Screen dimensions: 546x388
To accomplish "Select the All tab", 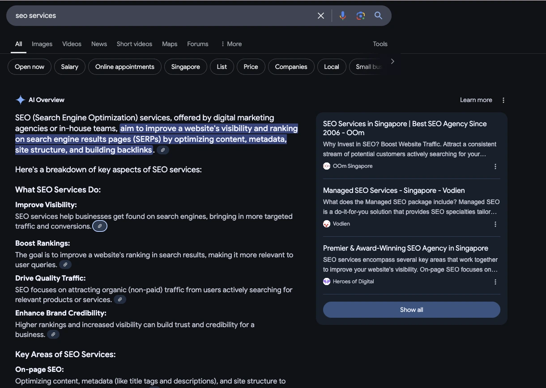I will (18, 44).
